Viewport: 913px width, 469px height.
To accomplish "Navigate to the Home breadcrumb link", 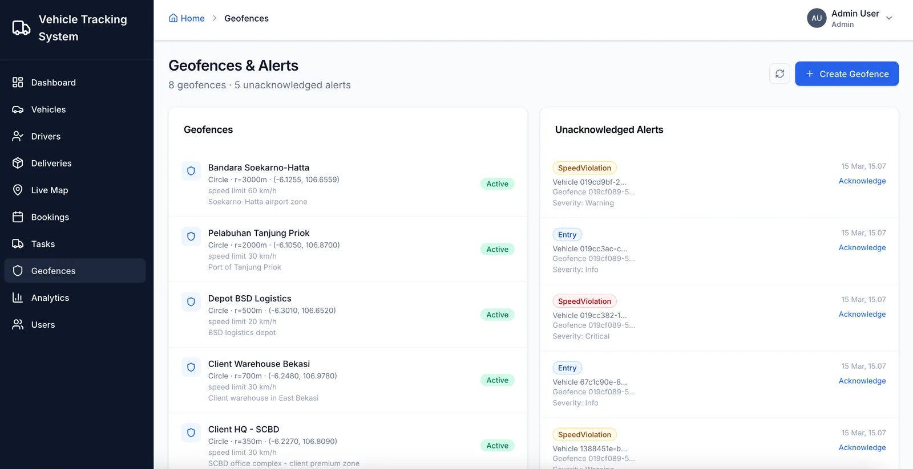I will coord(187,18).
